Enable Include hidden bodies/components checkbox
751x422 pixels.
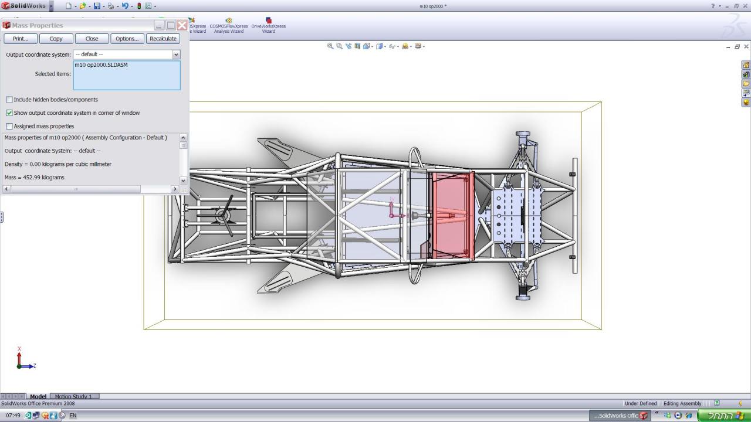tap(9, 100)
